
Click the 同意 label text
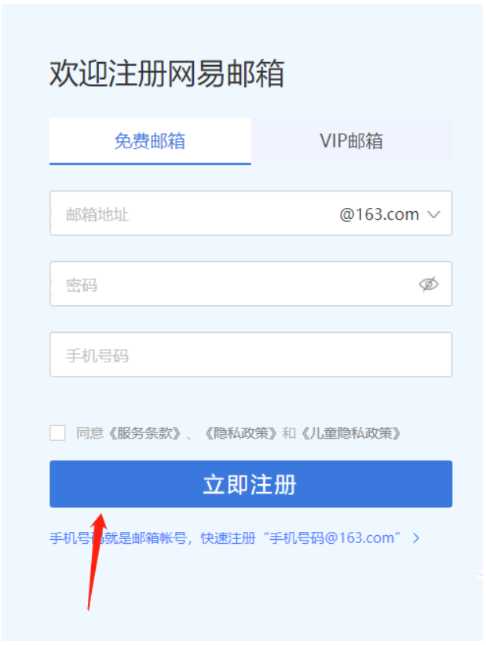point(90,433)
